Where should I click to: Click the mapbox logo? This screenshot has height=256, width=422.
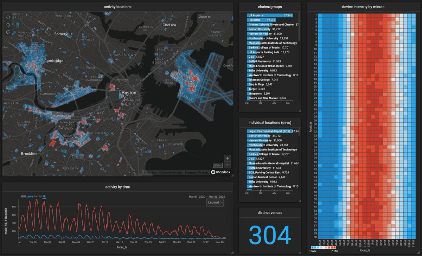pos(220,172)
